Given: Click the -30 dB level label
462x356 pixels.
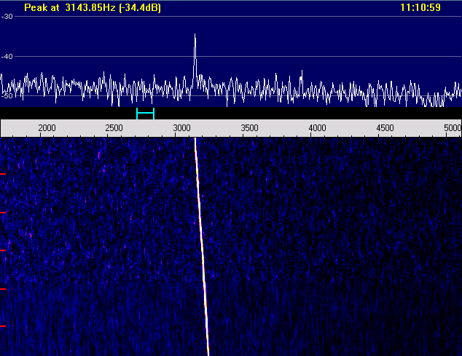Looking at the screenshot, I should tap(7, 17).
